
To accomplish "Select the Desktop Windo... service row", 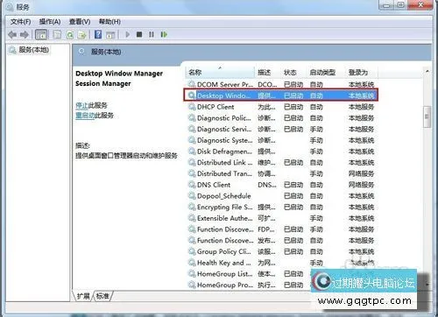I will (281, 95).
